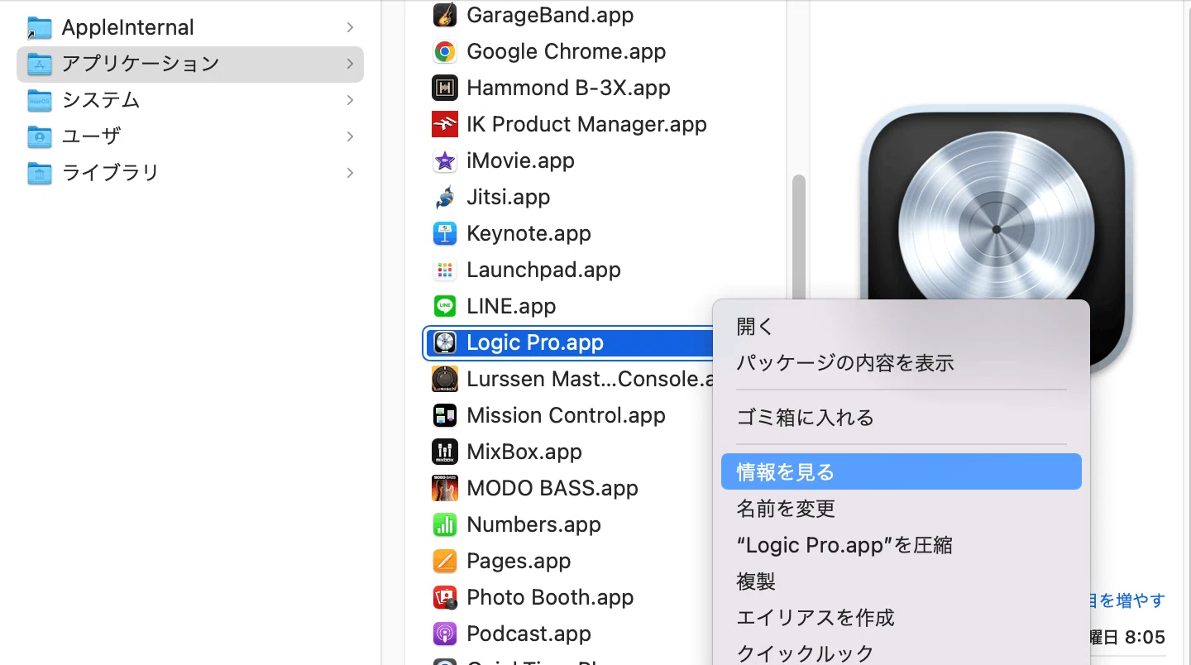Click the IK Product Manager.app icon
Viewport: 1191px width, 665px height.
(445, 124)
